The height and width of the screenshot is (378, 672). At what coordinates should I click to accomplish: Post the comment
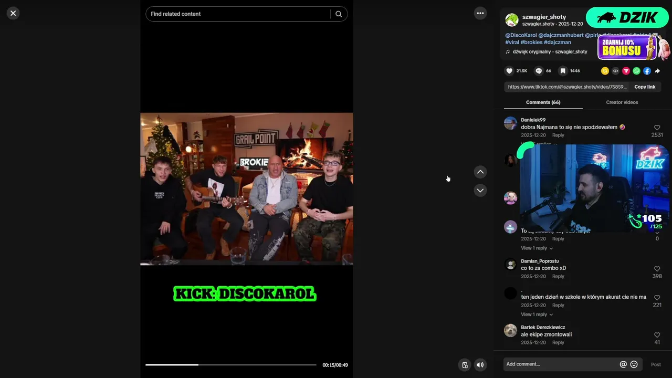656,364
